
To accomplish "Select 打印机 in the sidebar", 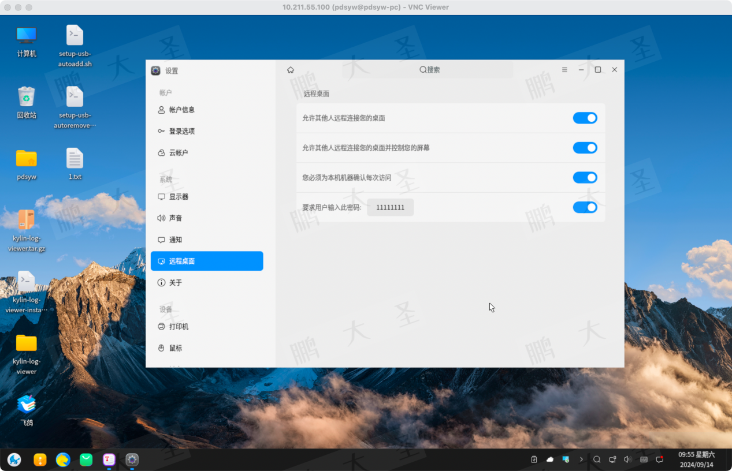I will (x=207, y=327).
